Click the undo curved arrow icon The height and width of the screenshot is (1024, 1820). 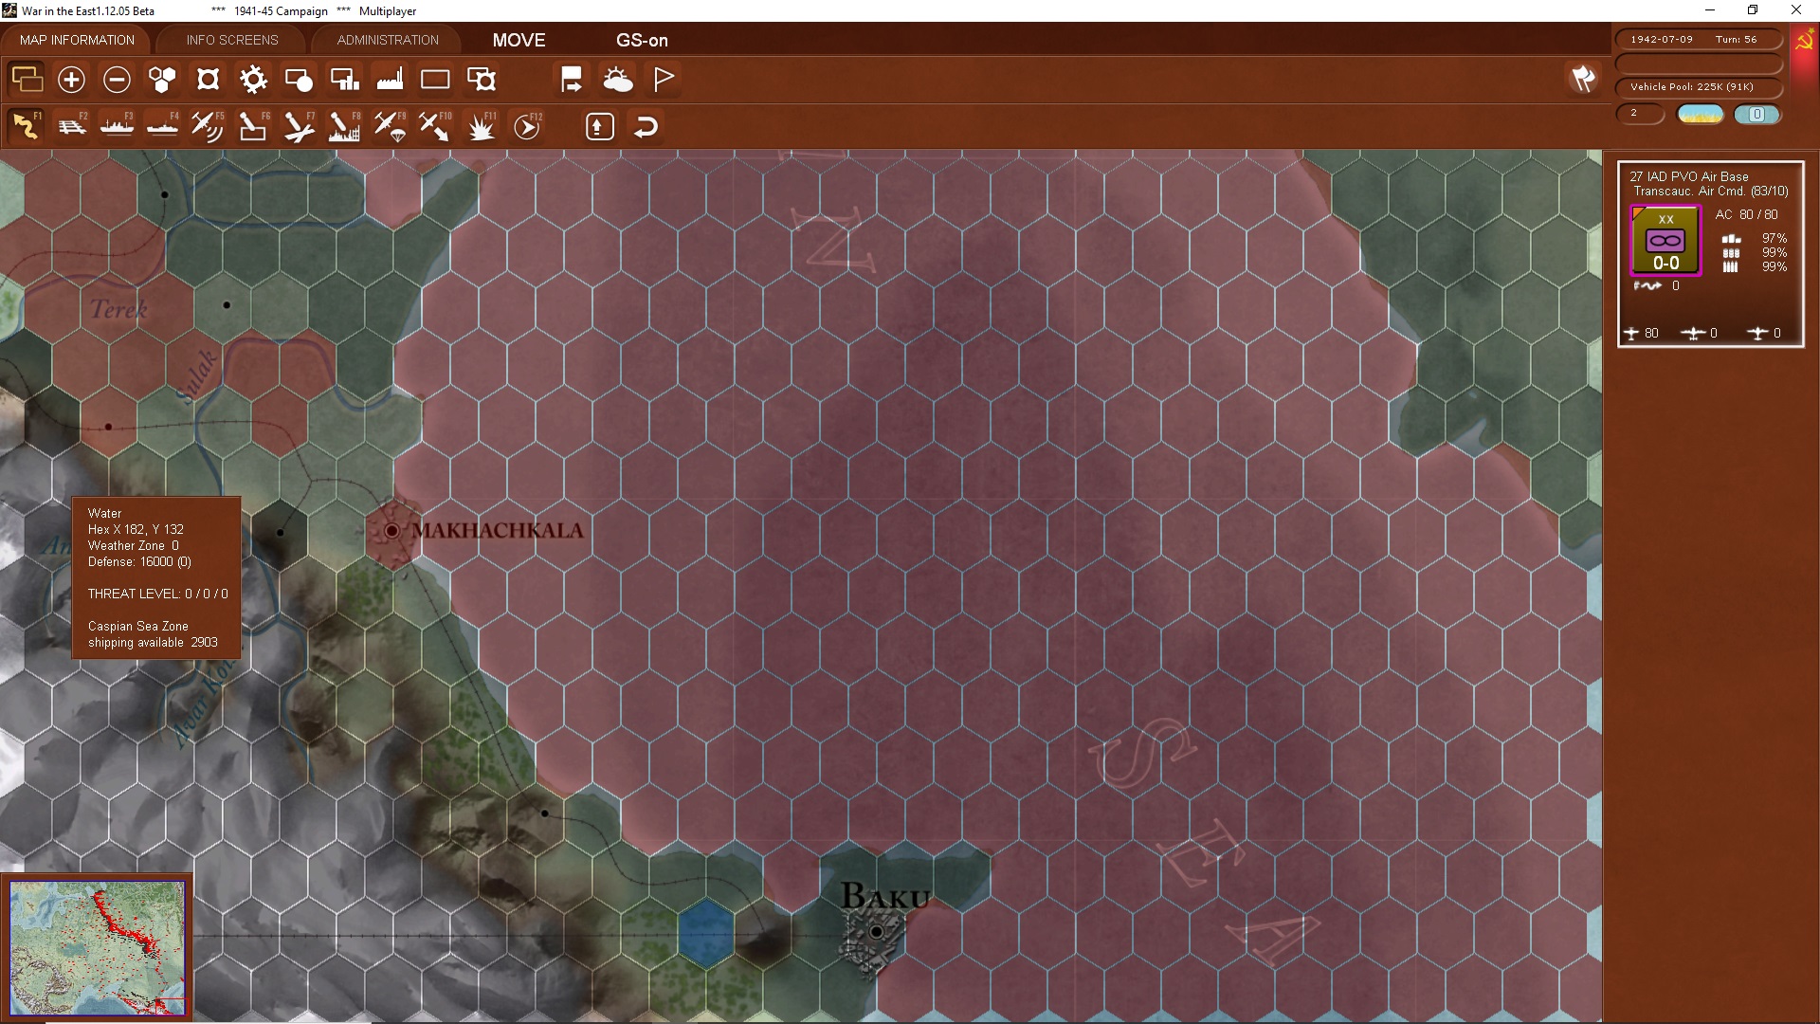click(646, 126)
